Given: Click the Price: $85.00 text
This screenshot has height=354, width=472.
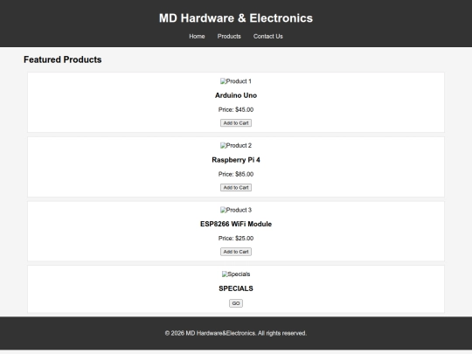Looking at the screenshot, I should [x=236, y=174].
